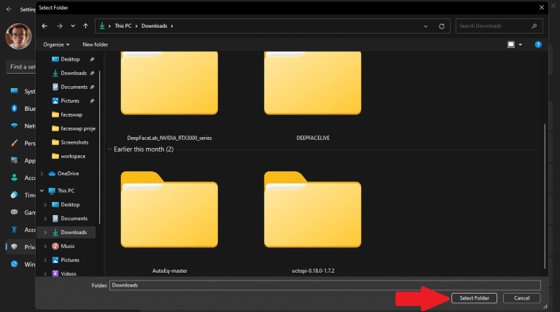Select OneDrive in navigation pane

68,173
